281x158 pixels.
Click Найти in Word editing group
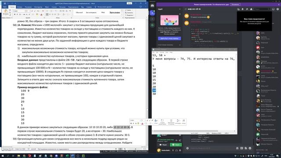click(x=129, y=10)
